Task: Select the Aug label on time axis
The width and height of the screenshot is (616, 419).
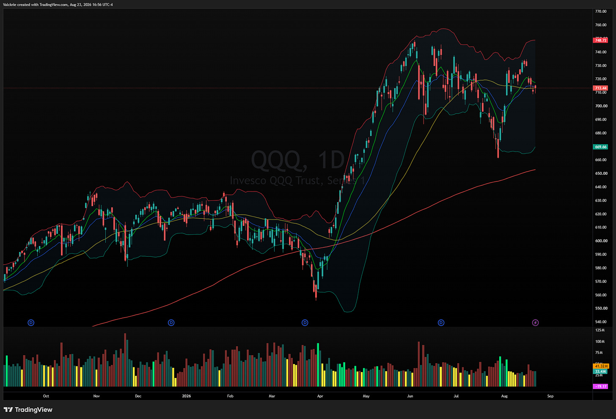Action: pos(504,396)
